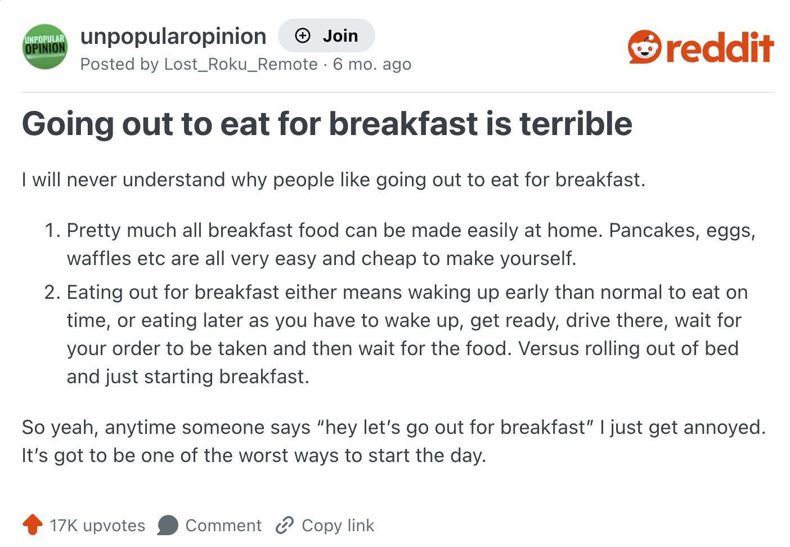Screen dimensions: 790x547
Task: Click the copy link chain icon
Action: pyautogui.click(x=285, y=525)
